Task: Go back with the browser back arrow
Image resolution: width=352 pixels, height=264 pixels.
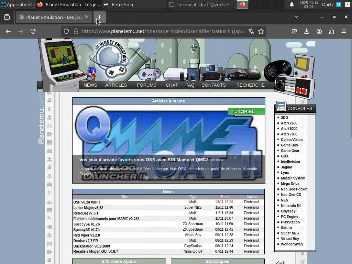Action: (8, 31)
